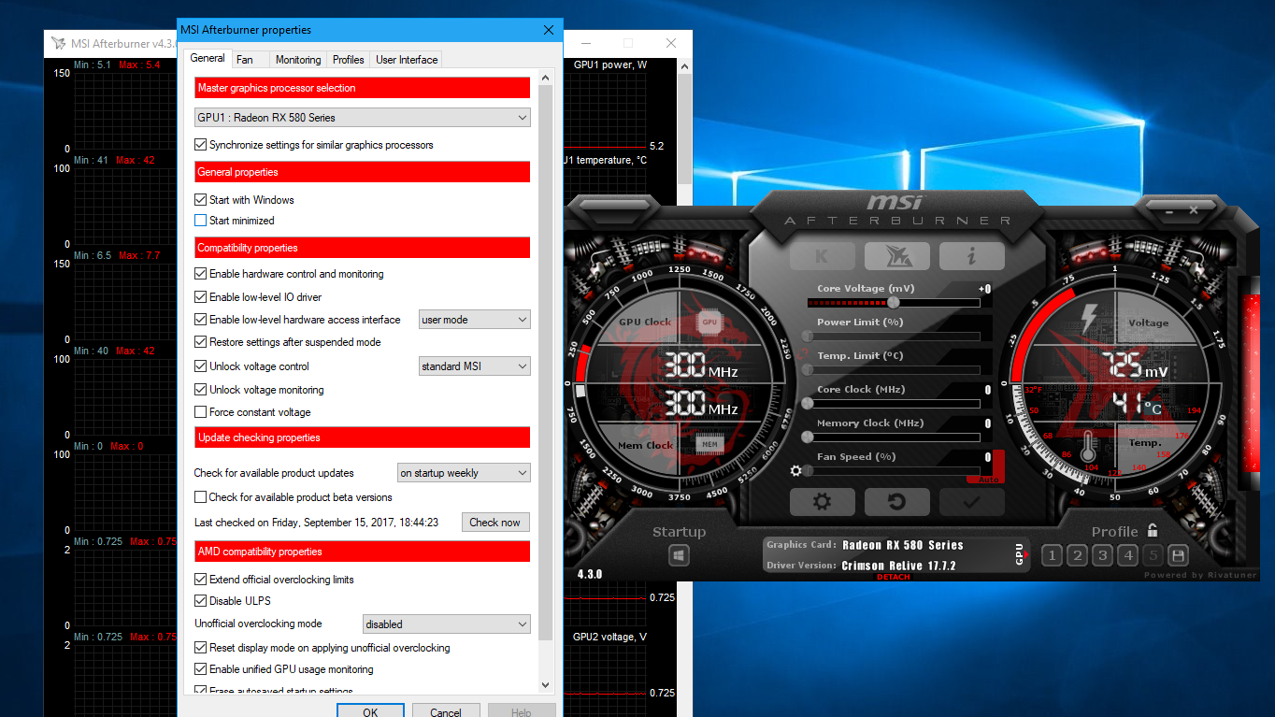
Task: Enable Check for available product beta versions
Action: pos(200,497)
